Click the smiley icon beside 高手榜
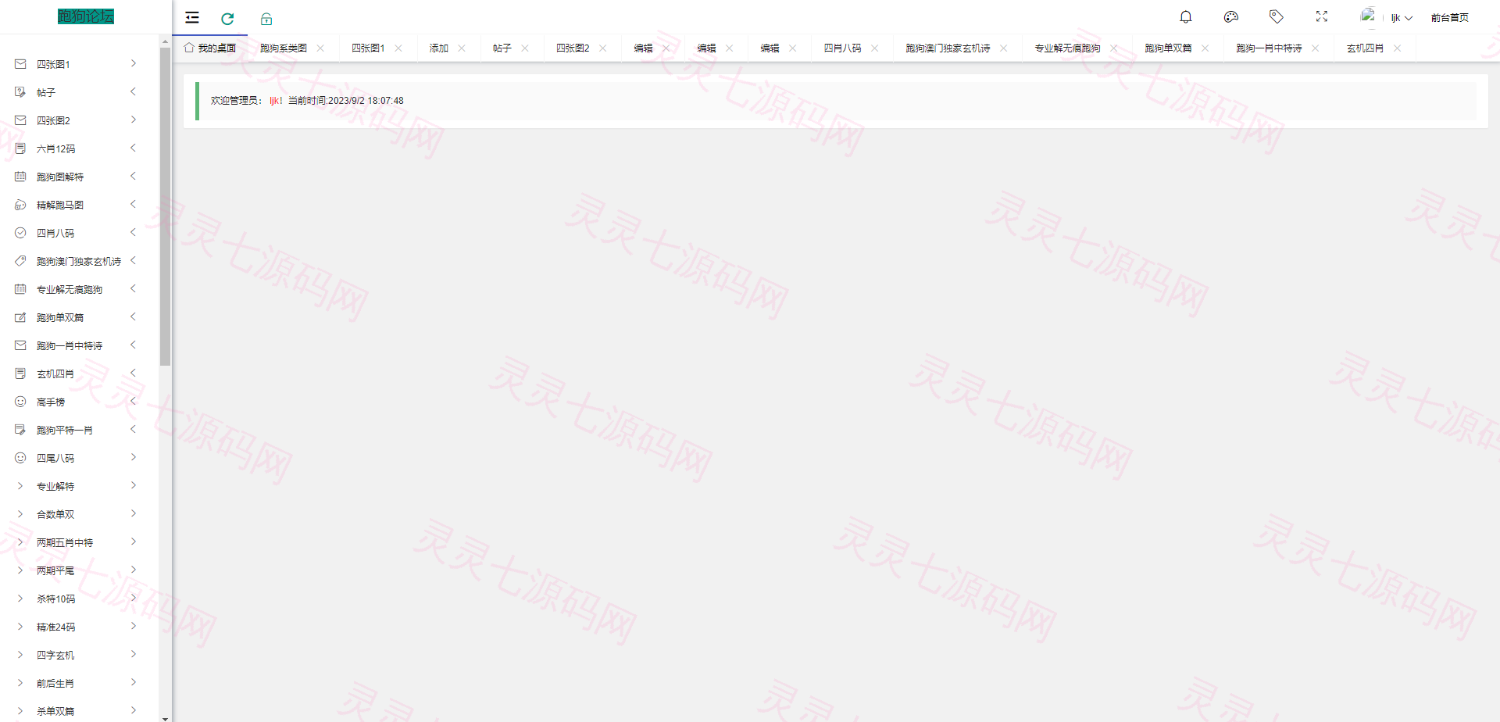 point(20,402)
